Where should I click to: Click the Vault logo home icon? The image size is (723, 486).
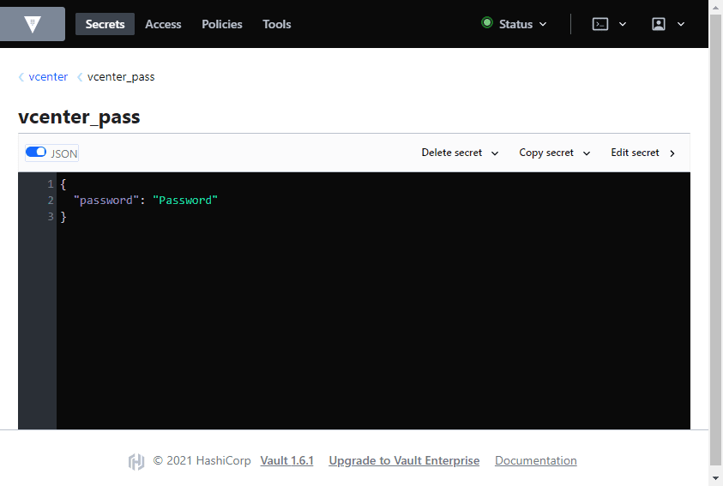click(33, 24)
